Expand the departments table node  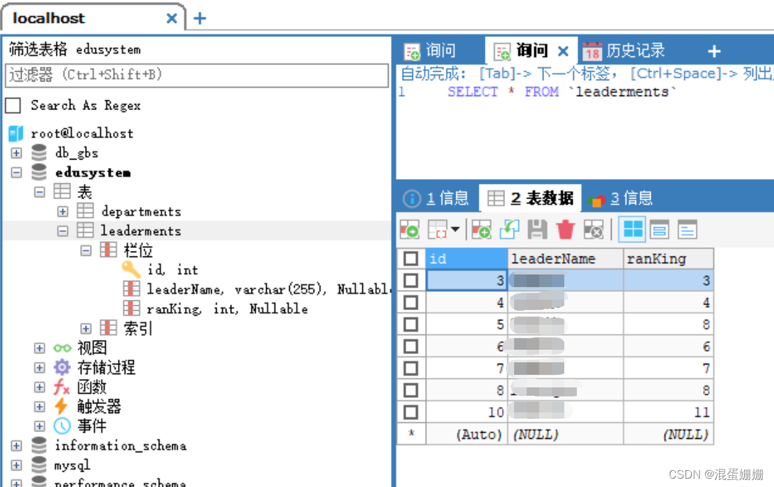[x=61, y=211]
